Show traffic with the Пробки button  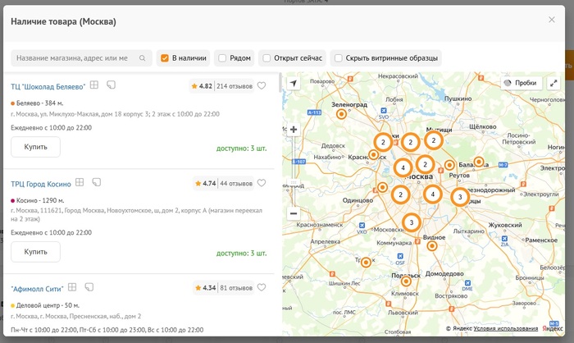(x=520, y=84)
